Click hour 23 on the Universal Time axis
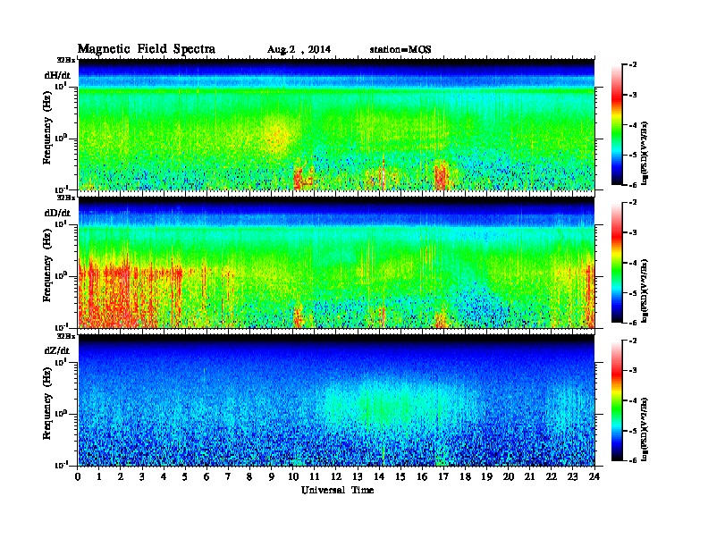This screenshot has height=547, width=708. pyautogui.click(x=573, y=476)
